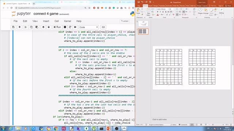
Task: Toggle the Notes pane in PowerPoint status bar
Action: (173, 124)
